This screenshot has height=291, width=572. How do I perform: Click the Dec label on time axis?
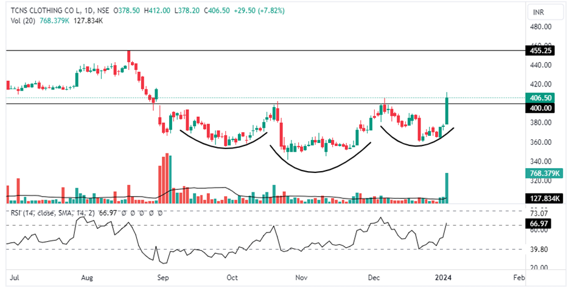pyautogui.click(x=374, y=278)
